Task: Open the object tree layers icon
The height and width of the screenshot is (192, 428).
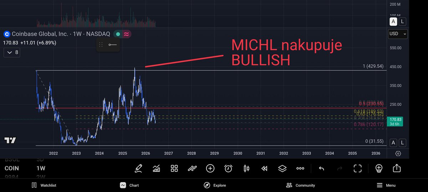Action: click(x=282, y=168)
